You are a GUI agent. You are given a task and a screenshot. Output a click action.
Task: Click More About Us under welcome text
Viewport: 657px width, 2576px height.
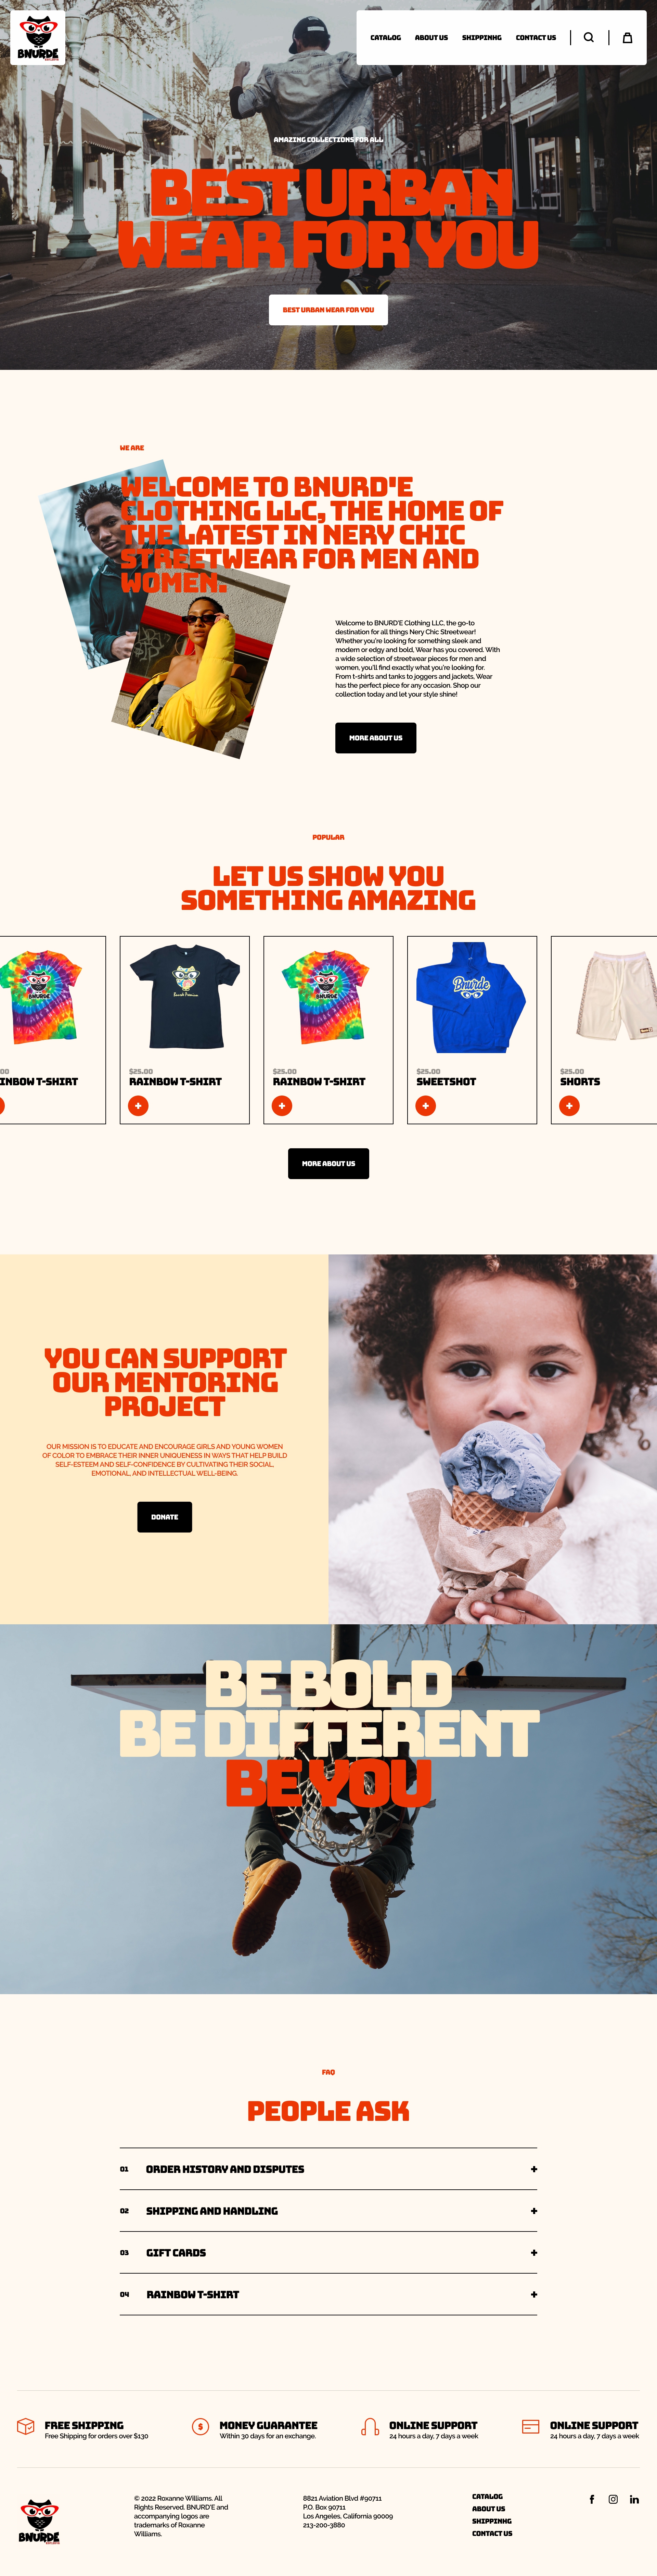tap(375, 738)
